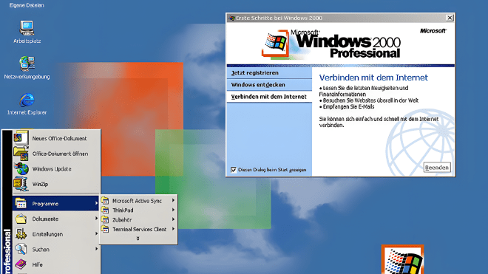
Task: Choose 'WinZip' label in Start menu
Action: point(40,184)
